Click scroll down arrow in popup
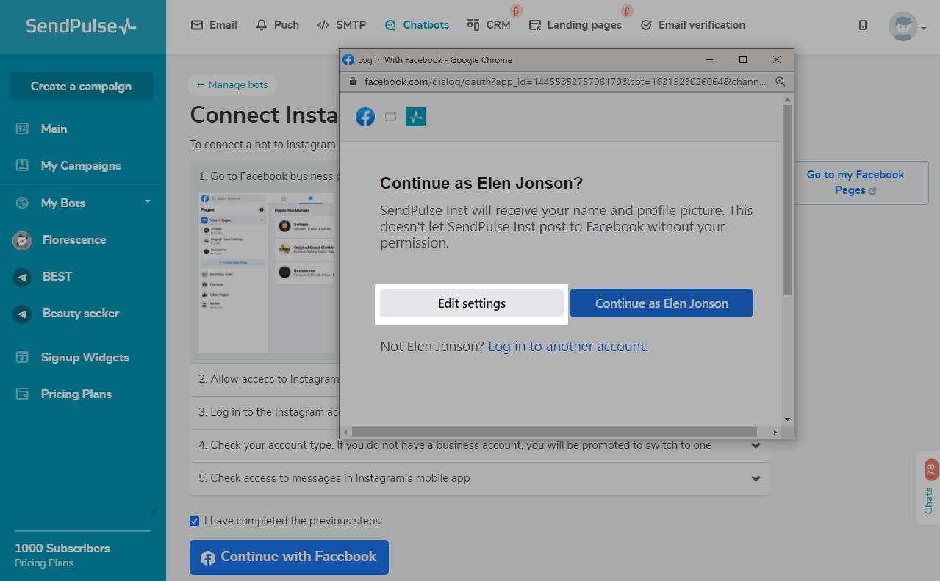The image size is (940, 581). [x=787, y=419]
